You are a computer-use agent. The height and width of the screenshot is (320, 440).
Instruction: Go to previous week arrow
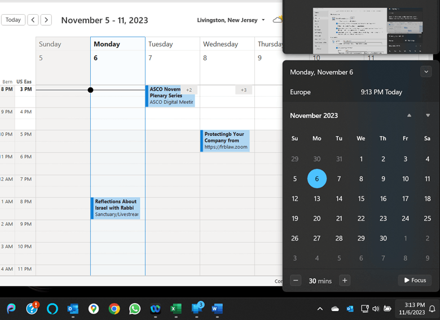33,20
